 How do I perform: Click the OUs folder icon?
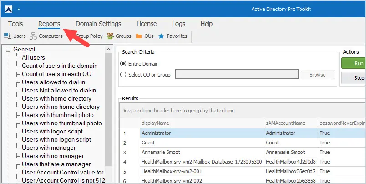tap(139, 36)
